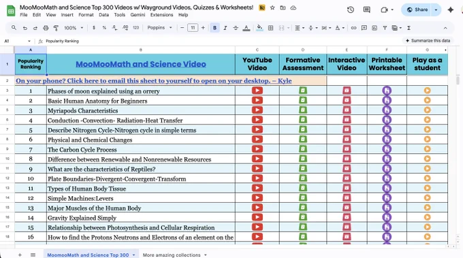Switch to More amazing collections tab
The image size is (463, 258).
click(x=172, y=255)
